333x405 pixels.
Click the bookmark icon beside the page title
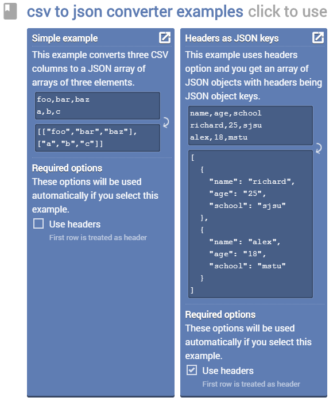coord(10,11)
